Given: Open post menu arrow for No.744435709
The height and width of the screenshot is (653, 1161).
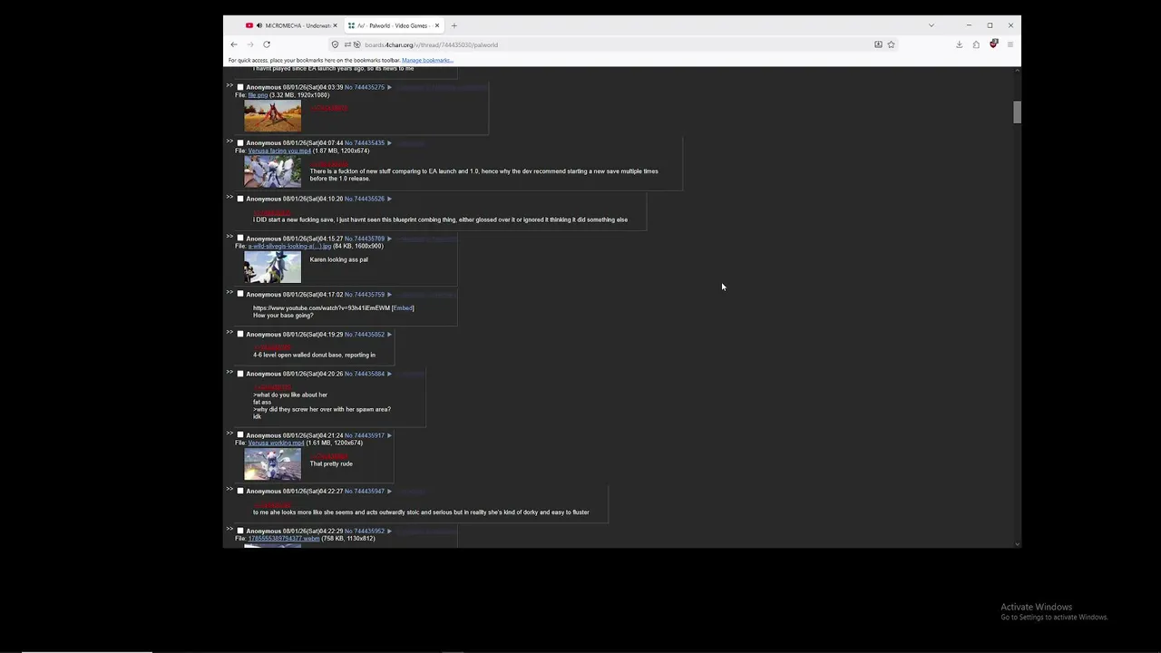Looking at the screenshot, I should coord(390,239).
